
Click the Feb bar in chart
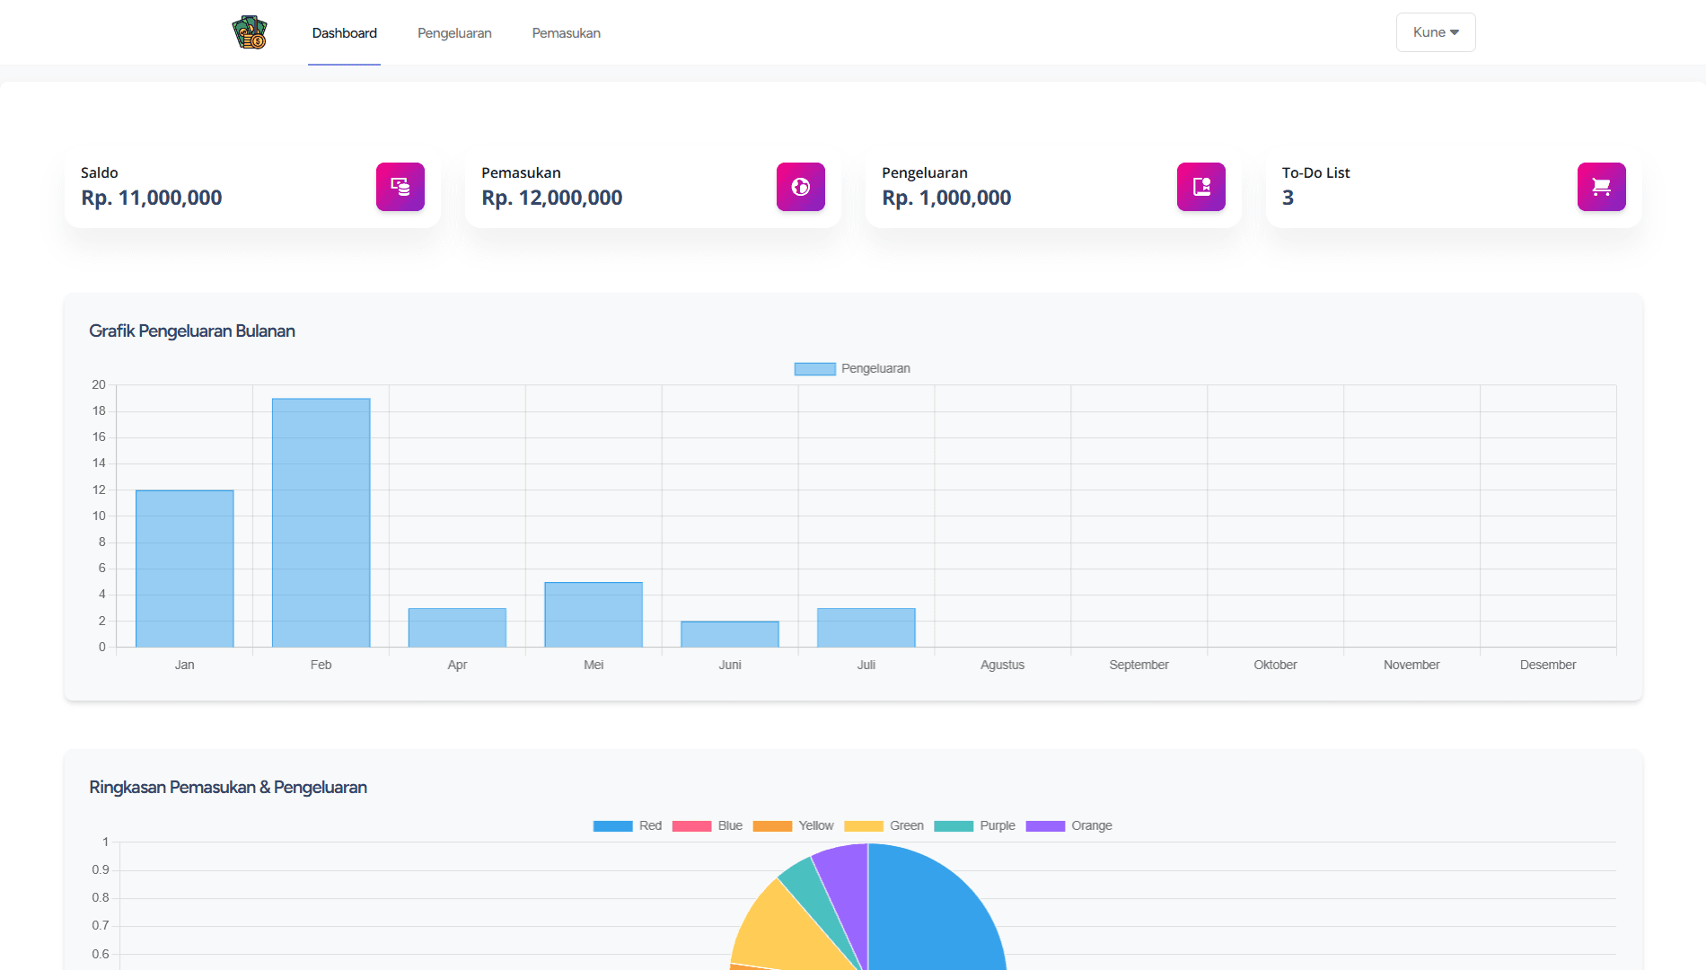point(321,521)
